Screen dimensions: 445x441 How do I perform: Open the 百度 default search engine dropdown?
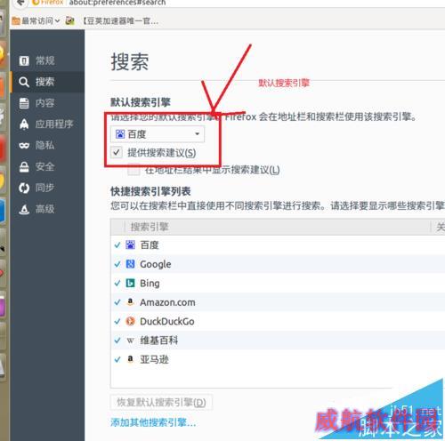[158, 134]
